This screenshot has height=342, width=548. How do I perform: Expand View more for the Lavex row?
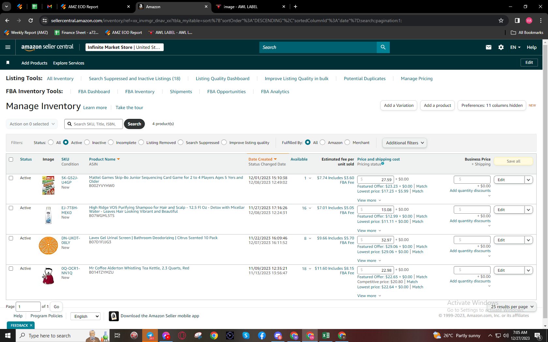click(369, 261)
